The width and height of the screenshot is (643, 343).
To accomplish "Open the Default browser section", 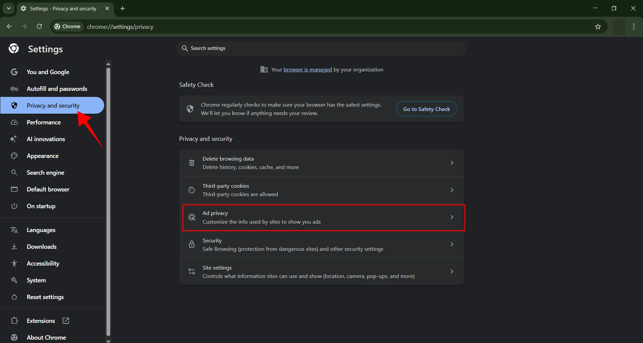I will (52, 189).
